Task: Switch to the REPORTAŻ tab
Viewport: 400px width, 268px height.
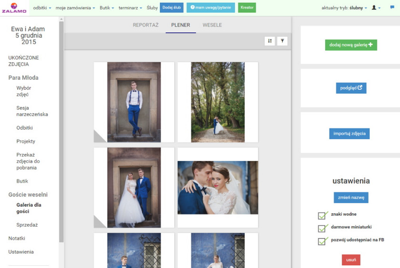Action: click(146, 25)
